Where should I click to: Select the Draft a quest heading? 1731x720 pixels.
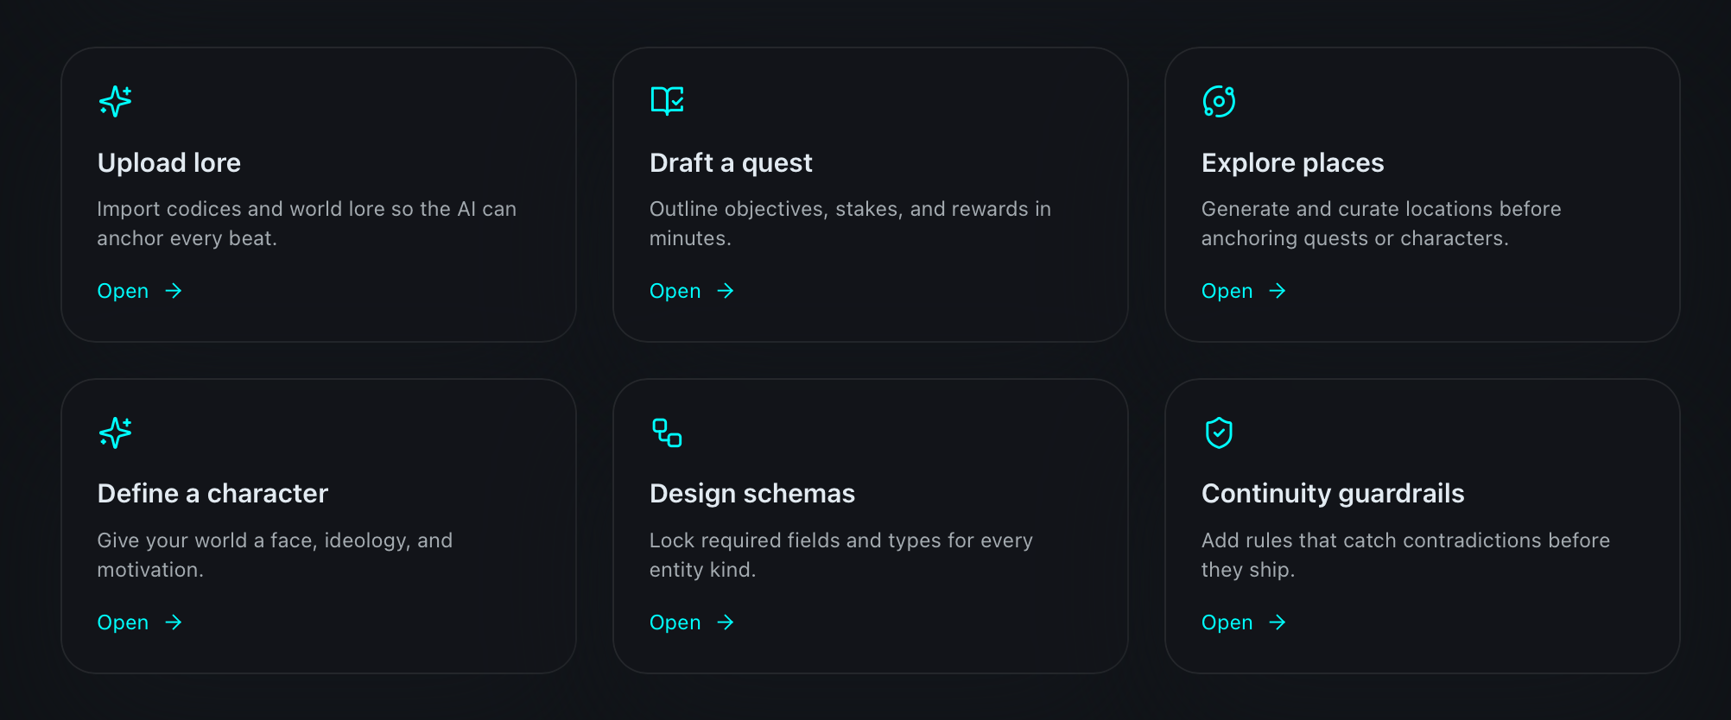coord(731,162)
